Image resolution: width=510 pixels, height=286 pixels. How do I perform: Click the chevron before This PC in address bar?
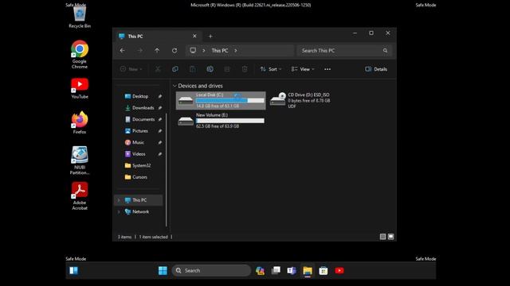point(204,51)
